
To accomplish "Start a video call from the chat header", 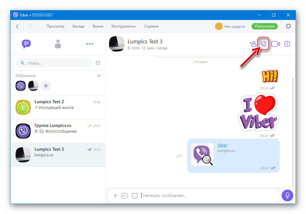I will coord(275,44).
